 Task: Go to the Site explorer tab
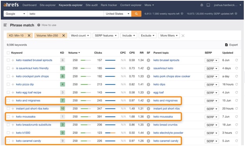point(48,5)
